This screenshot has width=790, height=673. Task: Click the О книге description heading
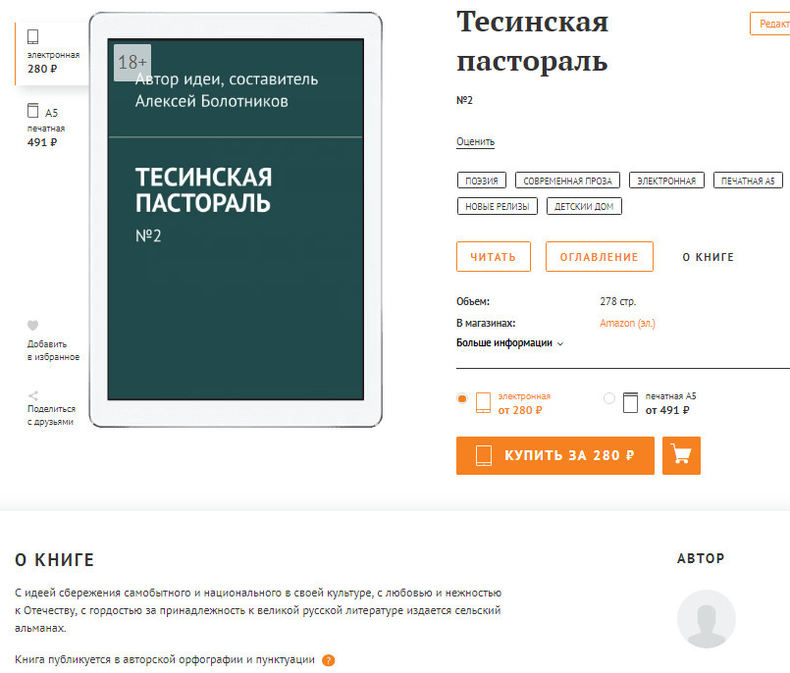pos(54,560)
